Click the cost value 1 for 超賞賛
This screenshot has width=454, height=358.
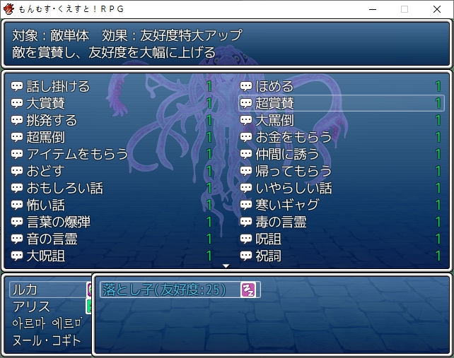[438, 103]
